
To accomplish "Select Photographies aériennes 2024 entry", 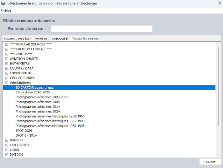I will [x=38, y=111].
